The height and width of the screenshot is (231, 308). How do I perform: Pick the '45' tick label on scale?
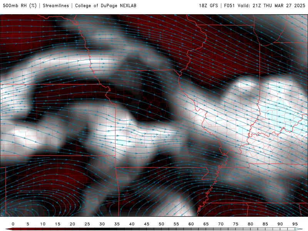pyautogui.click(x=147, y=224)
